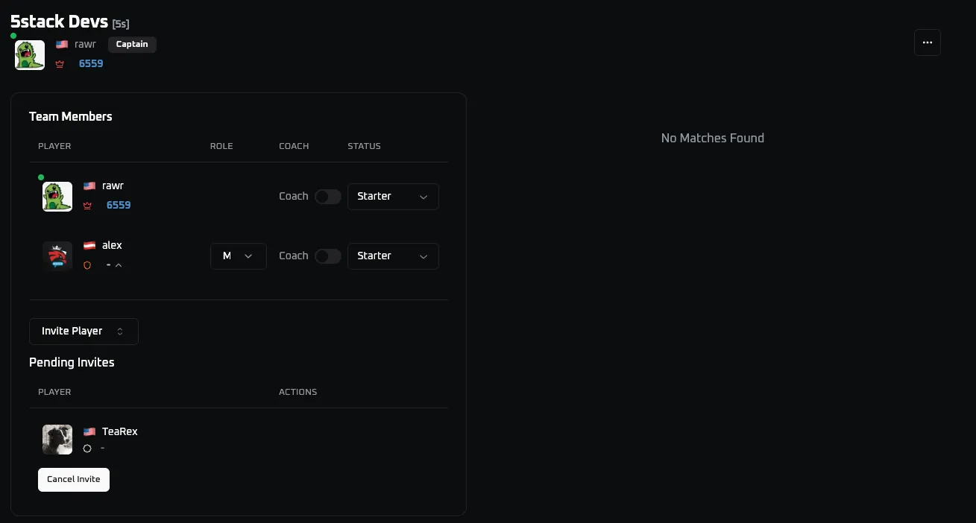Click TeaRex's dog avatar in Pending Invites
Image resolution: width=976 pixels, height=523 pixels.
(x=57, y=440)
